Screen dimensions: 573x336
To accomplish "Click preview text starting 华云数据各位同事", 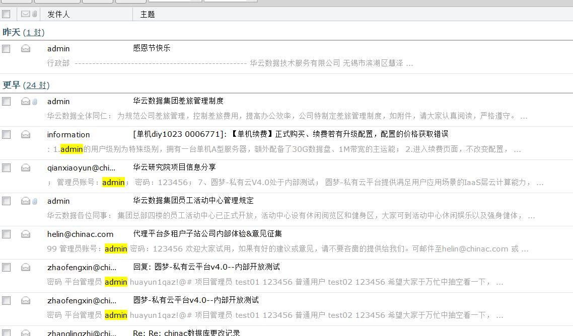I will click(291, 216).
